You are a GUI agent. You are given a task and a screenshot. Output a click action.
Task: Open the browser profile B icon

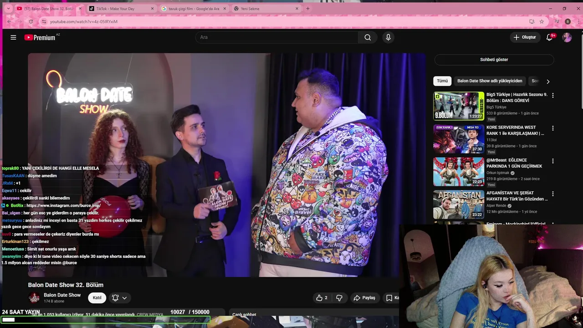[x=568, y=21]
